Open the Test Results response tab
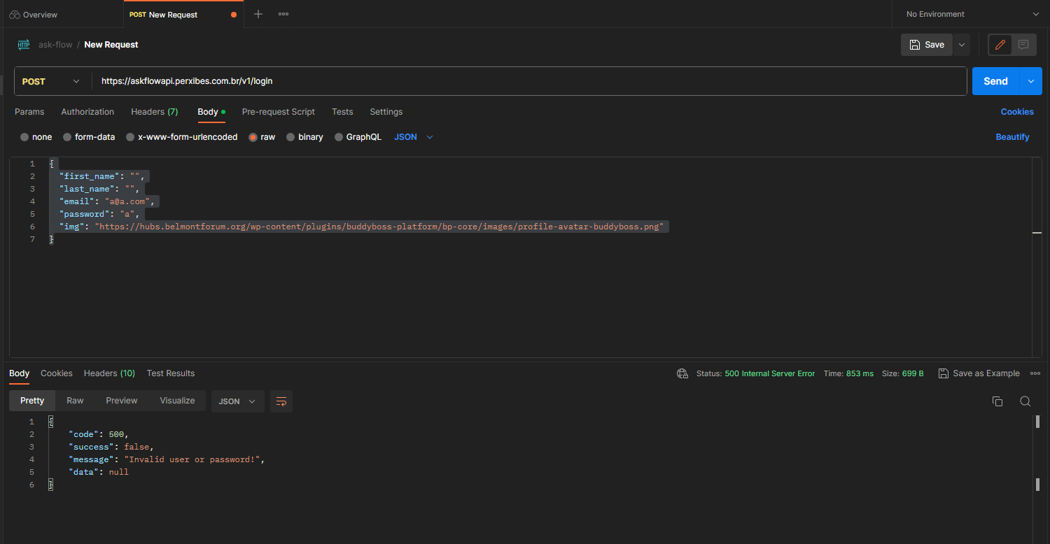The width and height of the screenshot is (1050, 544). (x=170, y=373)
